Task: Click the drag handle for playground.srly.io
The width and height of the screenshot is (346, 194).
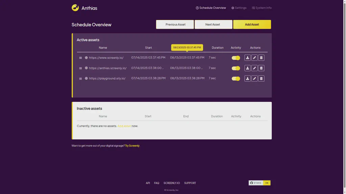Action: click(x=80, y=78)
